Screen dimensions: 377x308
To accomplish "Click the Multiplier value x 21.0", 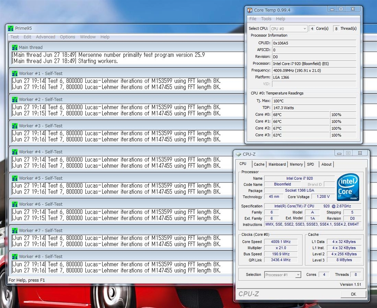I will coord(281,248).
